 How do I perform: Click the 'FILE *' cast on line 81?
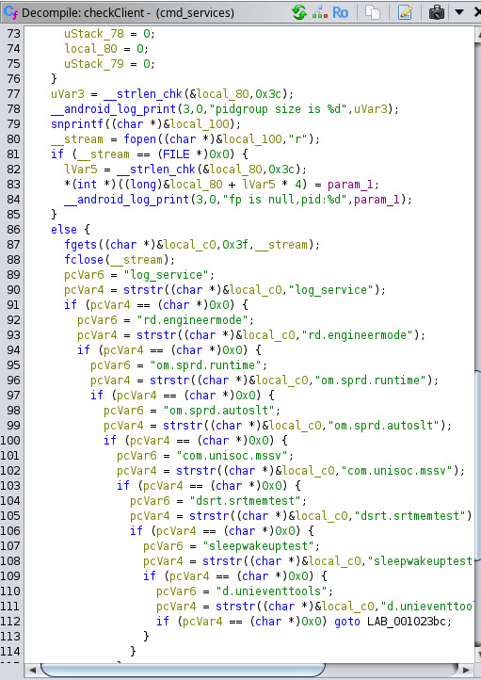(183, 154)
